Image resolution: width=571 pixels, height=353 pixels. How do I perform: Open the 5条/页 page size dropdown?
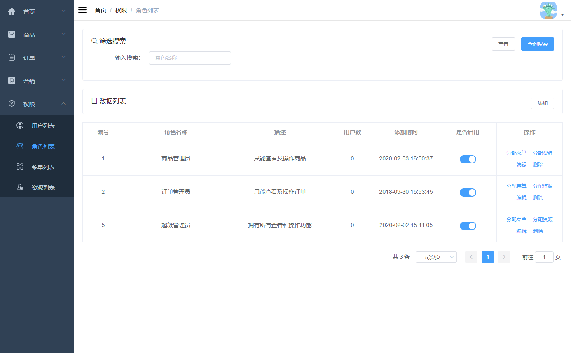[x=436, y=257]
